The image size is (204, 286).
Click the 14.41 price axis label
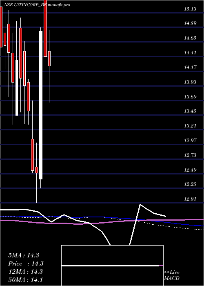[190, 53]
